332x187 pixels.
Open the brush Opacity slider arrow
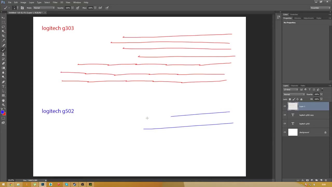coord(72,8)
